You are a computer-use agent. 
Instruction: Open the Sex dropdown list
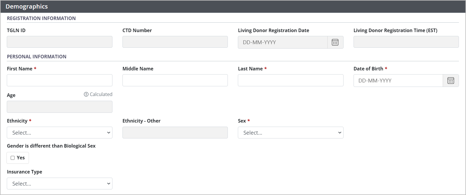(290, 133)
